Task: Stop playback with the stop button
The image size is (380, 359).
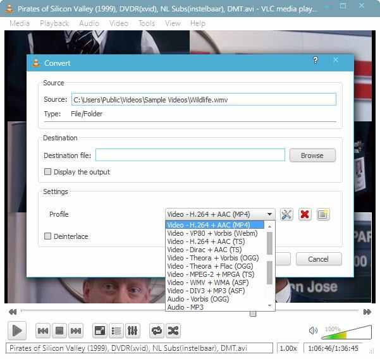Action: click(59, 330)
